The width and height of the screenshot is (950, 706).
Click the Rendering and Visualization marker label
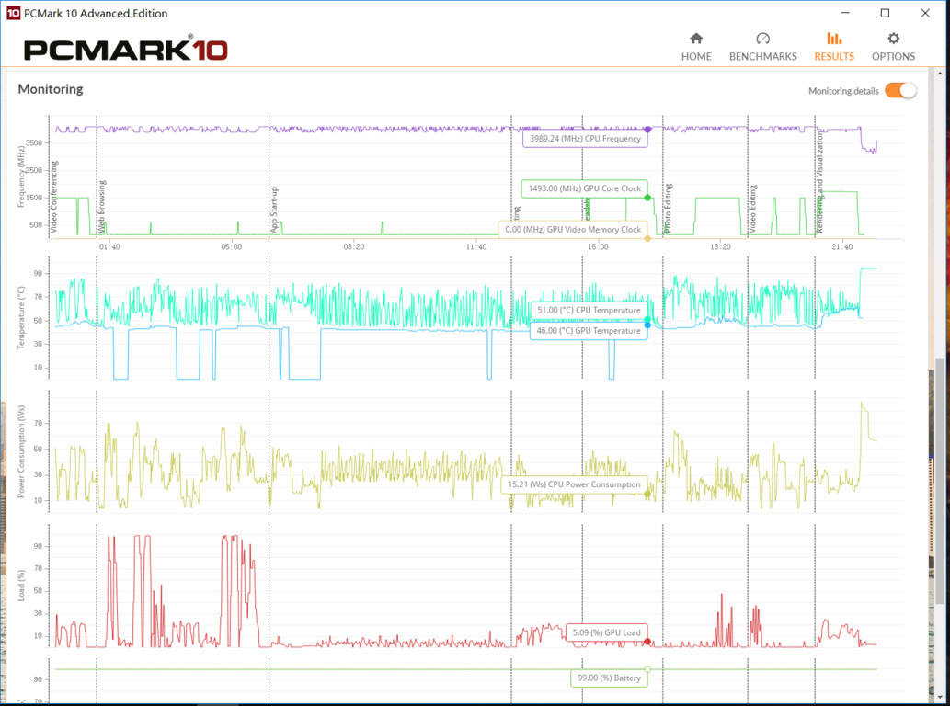[820, 182]
